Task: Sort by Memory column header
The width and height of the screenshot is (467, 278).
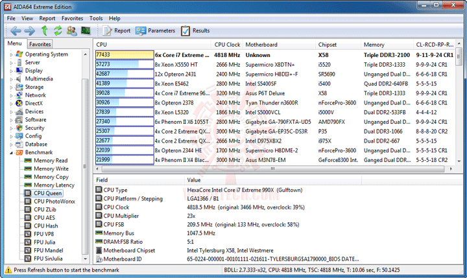Action: coord(387,45)
